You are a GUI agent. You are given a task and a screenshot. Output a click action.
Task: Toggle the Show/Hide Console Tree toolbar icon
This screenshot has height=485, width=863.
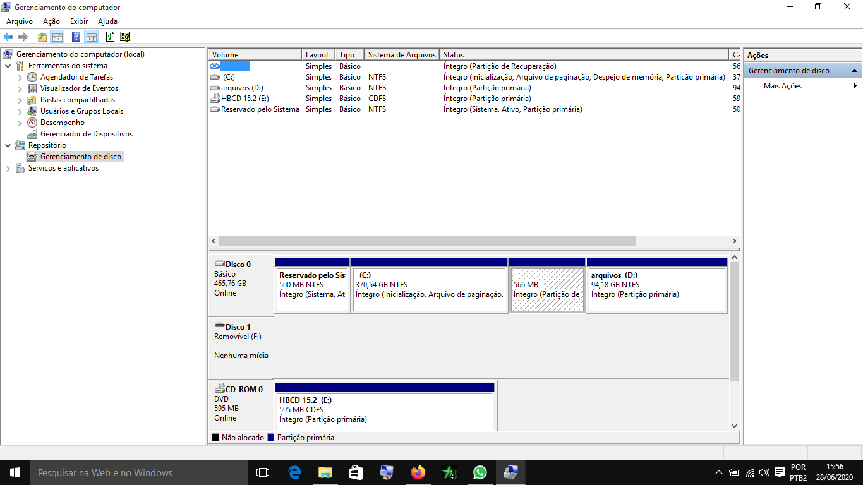[57, 37]
